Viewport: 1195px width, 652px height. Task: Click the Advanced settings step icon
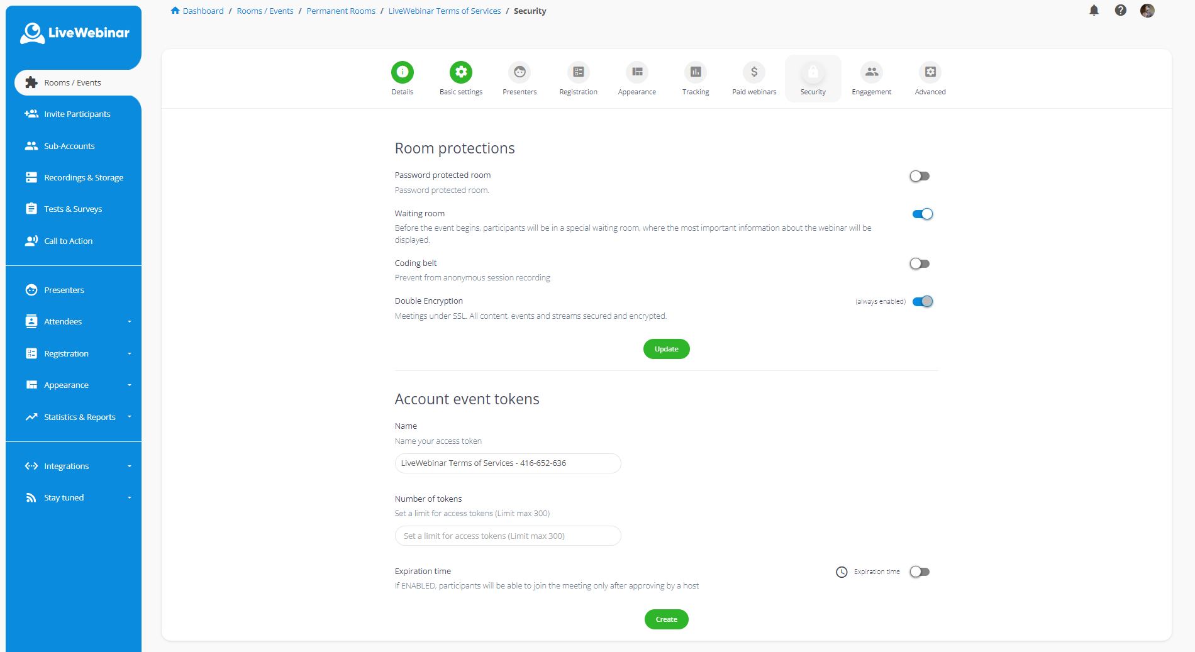click(x=930, y=72)
